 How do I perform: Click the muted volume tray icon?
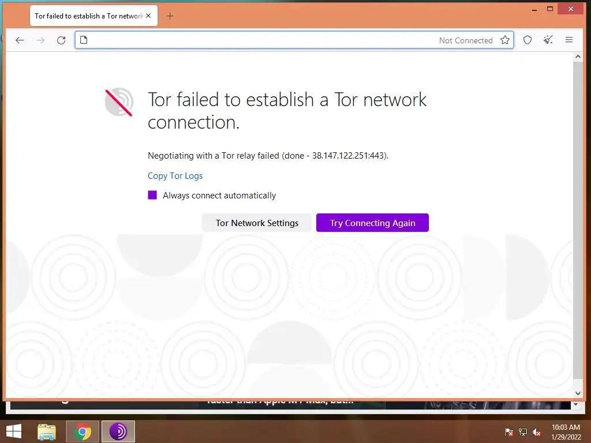(537, 432)
